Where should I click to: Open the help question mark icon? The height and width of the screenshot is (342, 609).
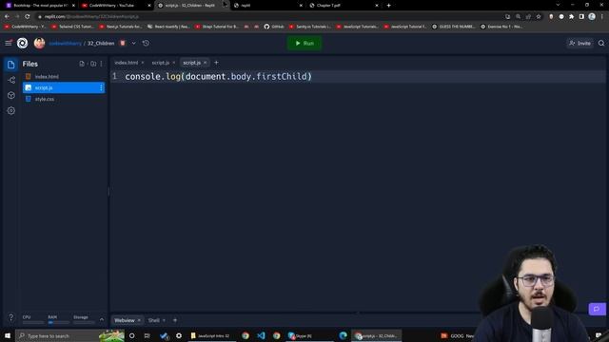[x=10, y=317]
